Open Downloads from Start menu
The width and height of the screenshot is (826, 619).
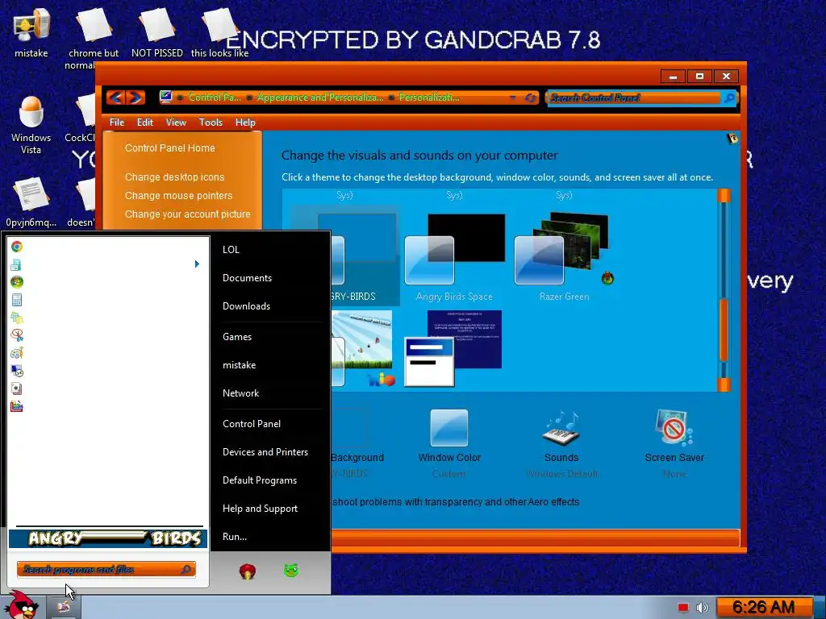(247, 306)
